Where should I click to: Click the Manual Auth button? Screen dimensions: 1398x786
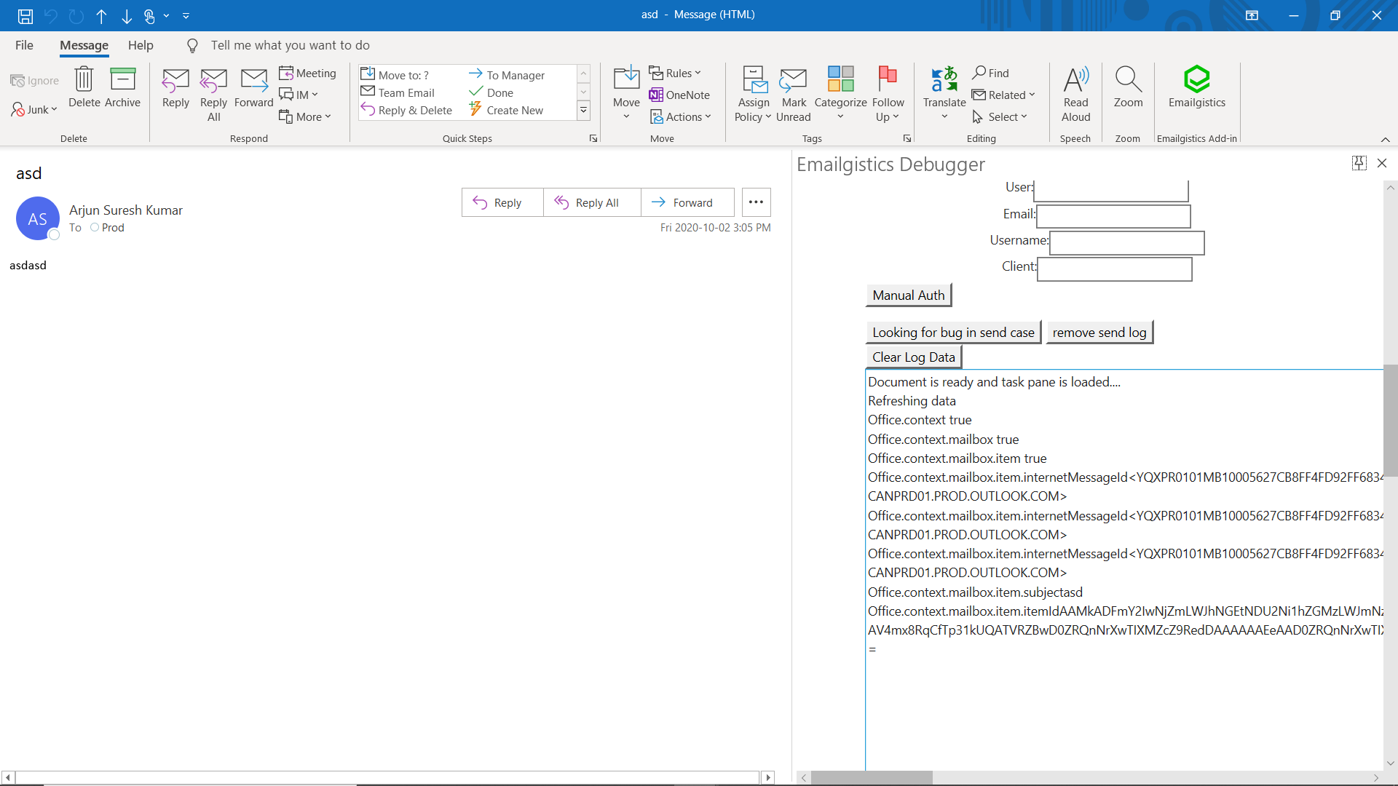(908, 295)
